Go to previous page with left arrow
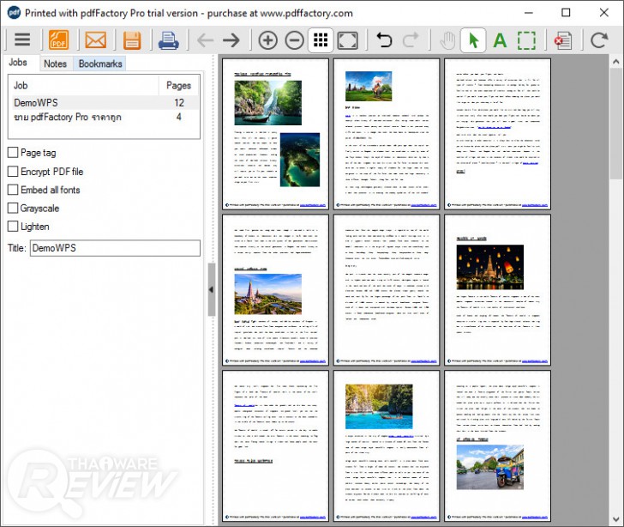 (x=206, y=40)
